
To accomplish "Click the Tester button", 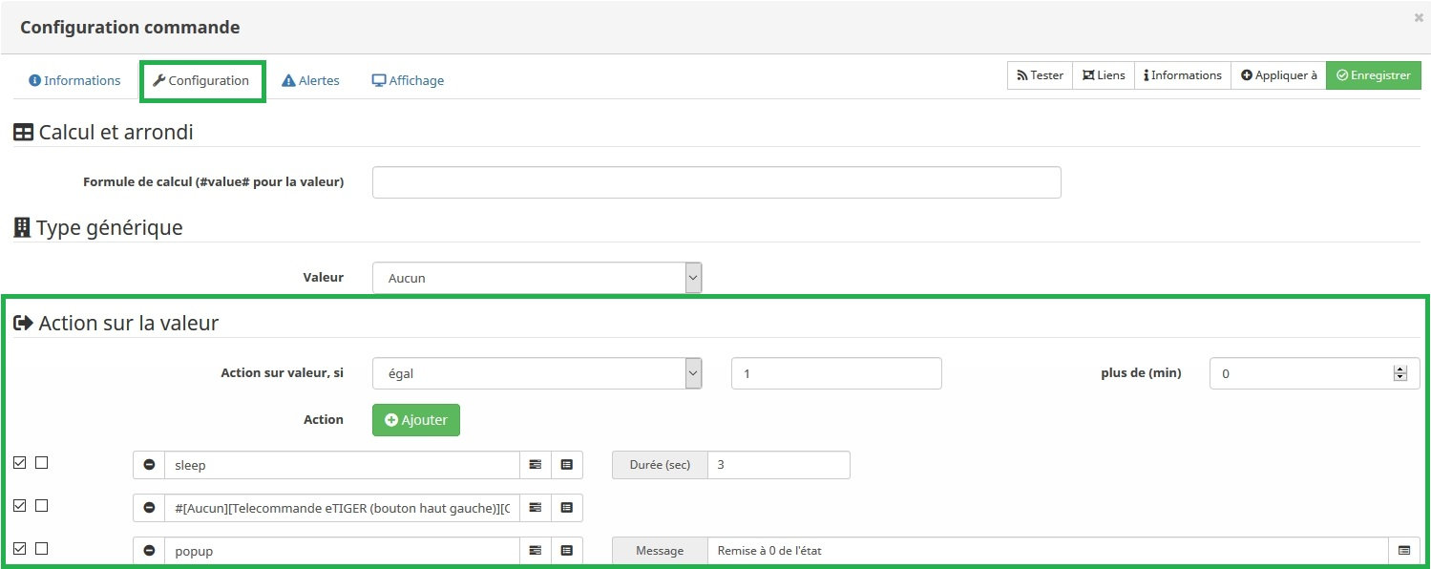I will [x=1040, y=75].
